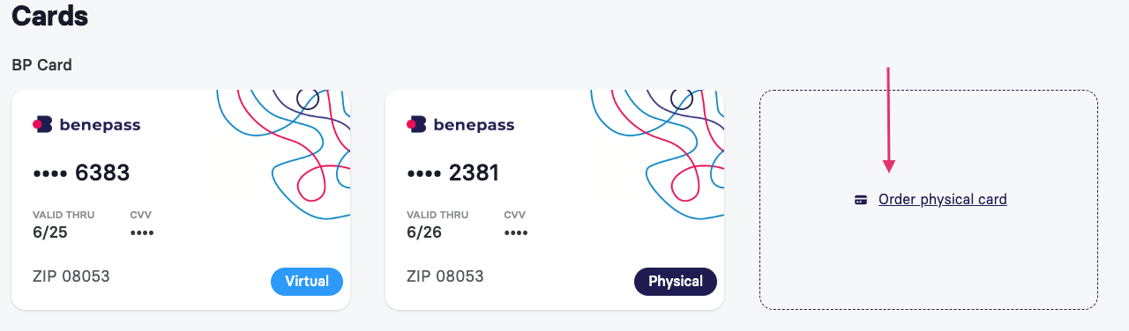Click the pink arrow pointing at the order link

point(889,120)
